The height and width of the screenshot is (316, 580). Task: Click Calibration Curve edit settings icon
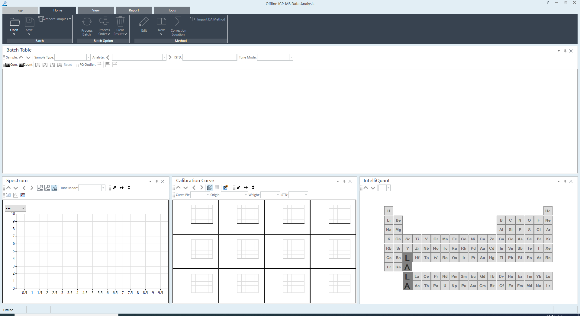point(225,188)
